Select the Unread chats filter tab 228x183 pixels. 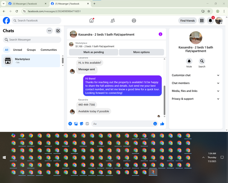pos(17,50)
